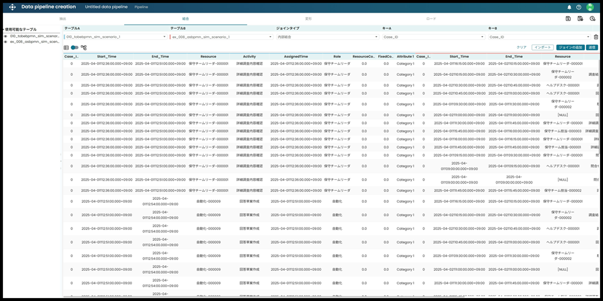Image resolution: width=603 pixels, height=301 pixels.
Task: Switch to table grid view icon
Action: (x=66, y=47)
